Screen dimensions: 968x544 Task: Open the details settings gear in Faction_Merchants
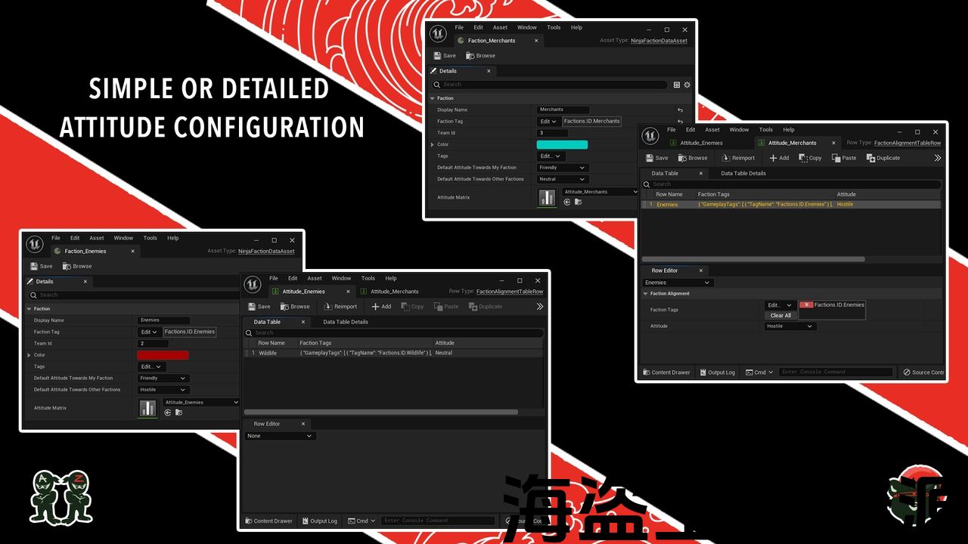click(687, 85)
